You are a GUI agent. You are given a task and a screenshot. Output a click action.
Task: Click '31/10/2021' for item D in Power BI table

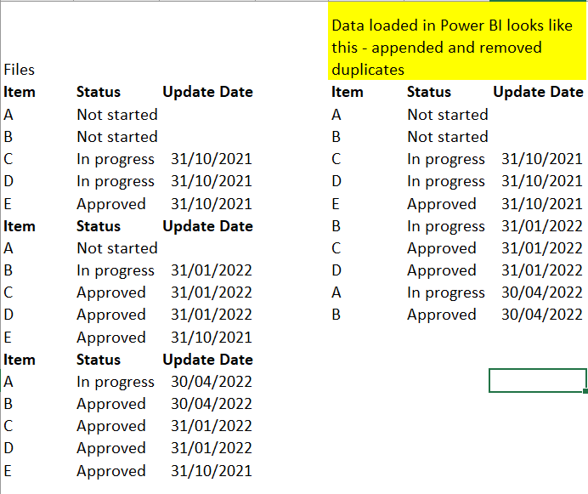542,181
